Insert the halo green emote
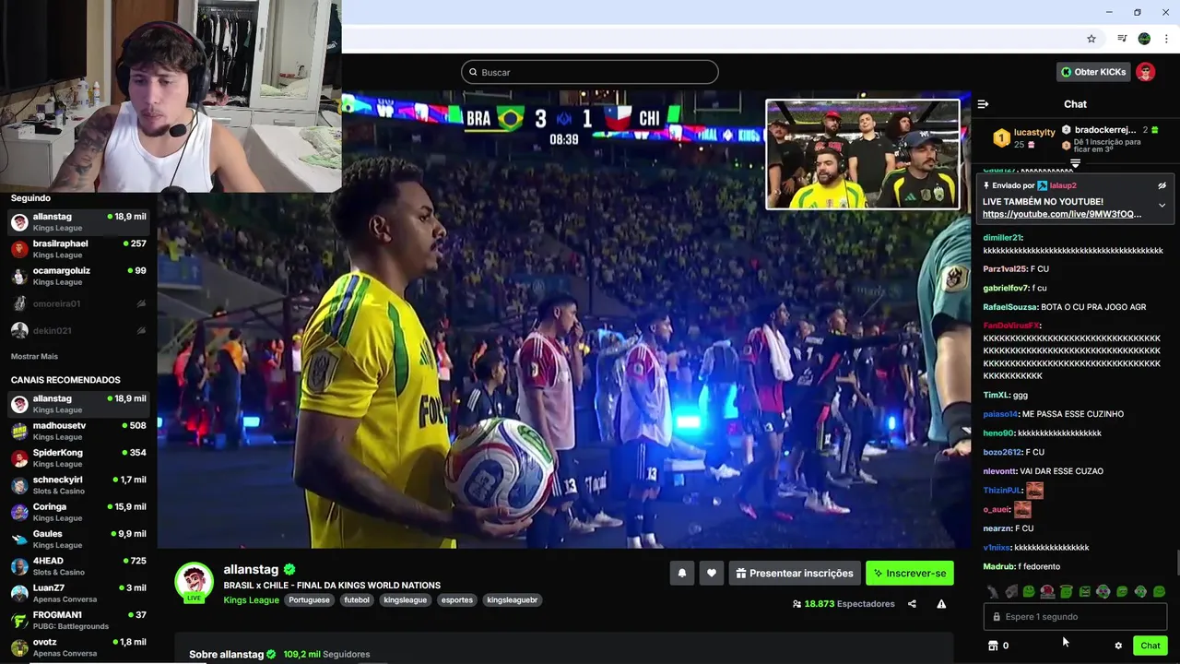Viewport: 1180px width, 664px height. (x=1066, y=591)
